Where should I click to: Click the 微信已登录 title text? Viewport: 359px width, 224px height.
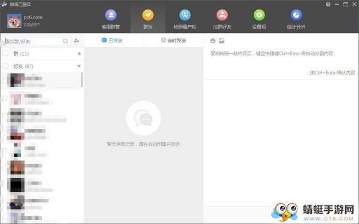pos(20,4)
